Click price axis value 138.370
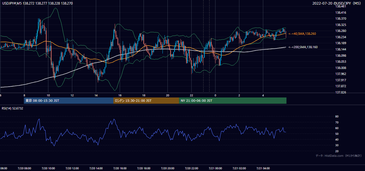This screenshot has height=171, width=365. click(x=341, y=19)
